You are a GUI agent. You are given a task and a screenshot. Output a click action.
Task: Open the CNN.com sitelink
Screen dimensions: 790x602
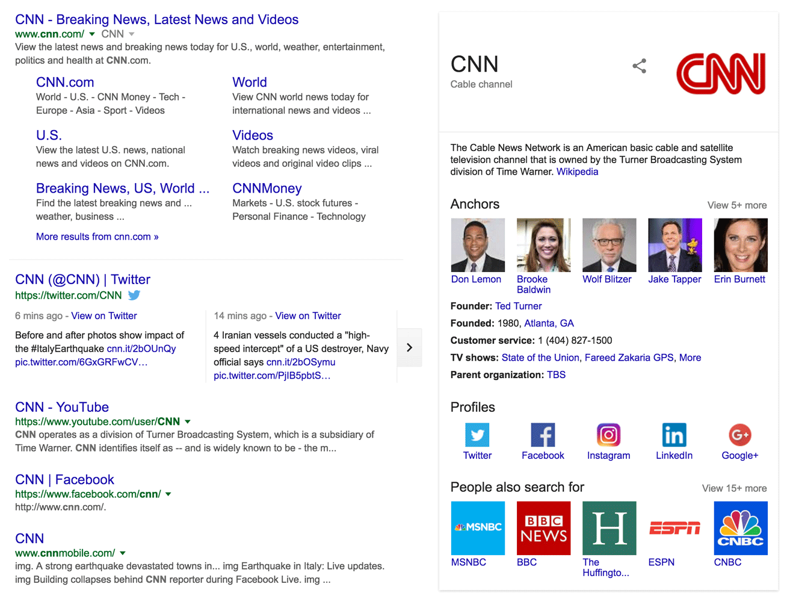tap(65, 82)
